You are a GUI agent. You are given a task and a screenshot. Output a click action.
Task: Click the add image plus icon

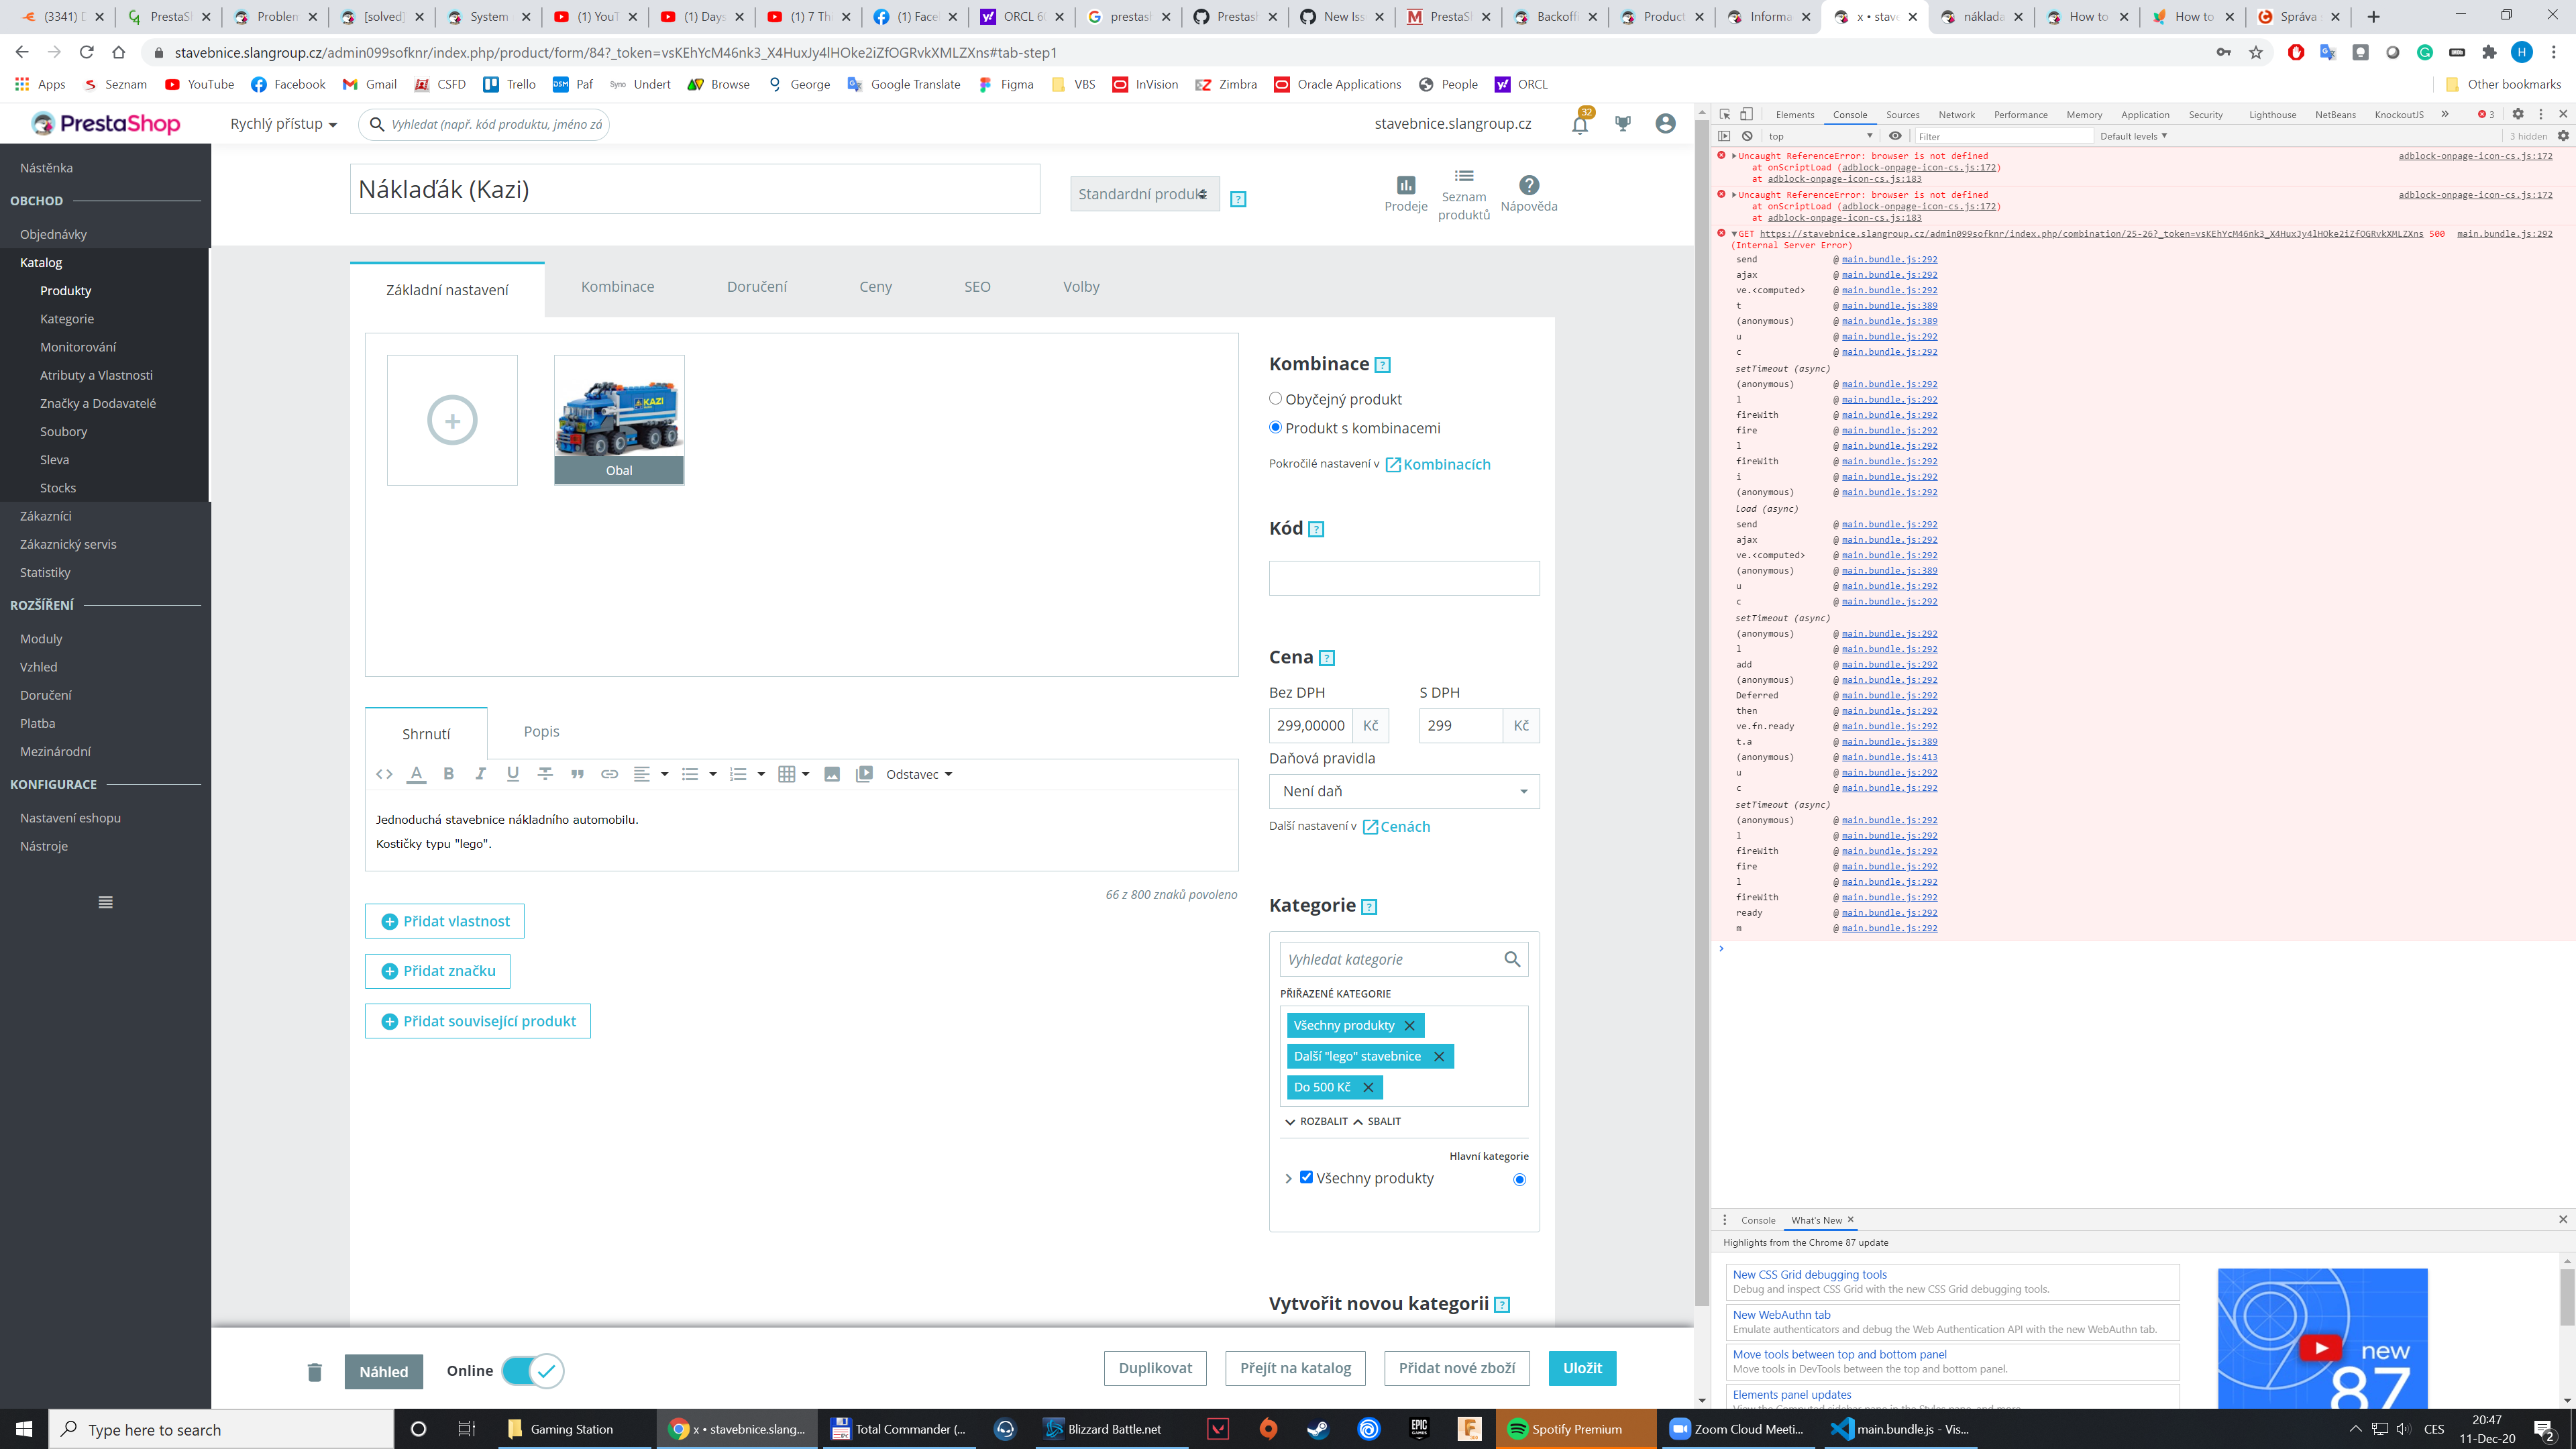[x=452, y=421]
